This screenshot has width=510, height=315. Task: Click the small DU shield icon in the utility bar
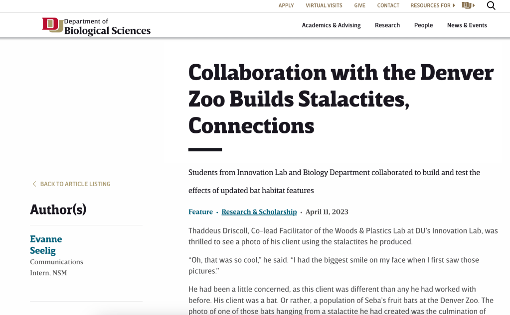(x=466, y=5)
